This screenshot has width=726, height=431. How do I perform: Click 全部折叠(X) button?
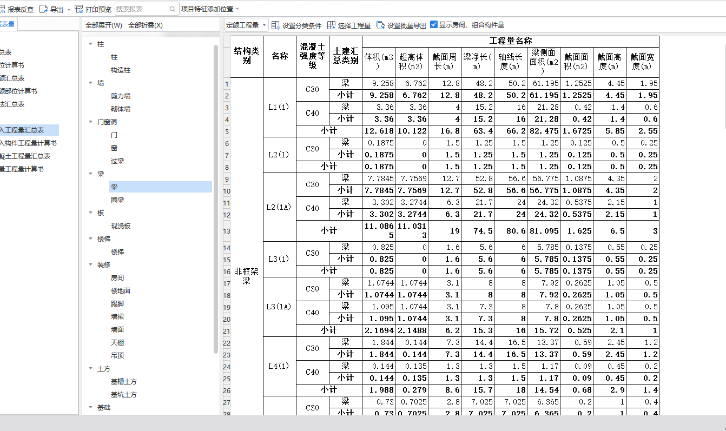(146, 25)
